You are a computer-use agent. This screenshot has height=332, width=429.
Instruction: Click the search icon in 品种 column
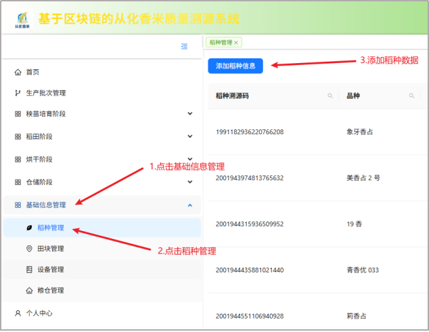(411, 96)
